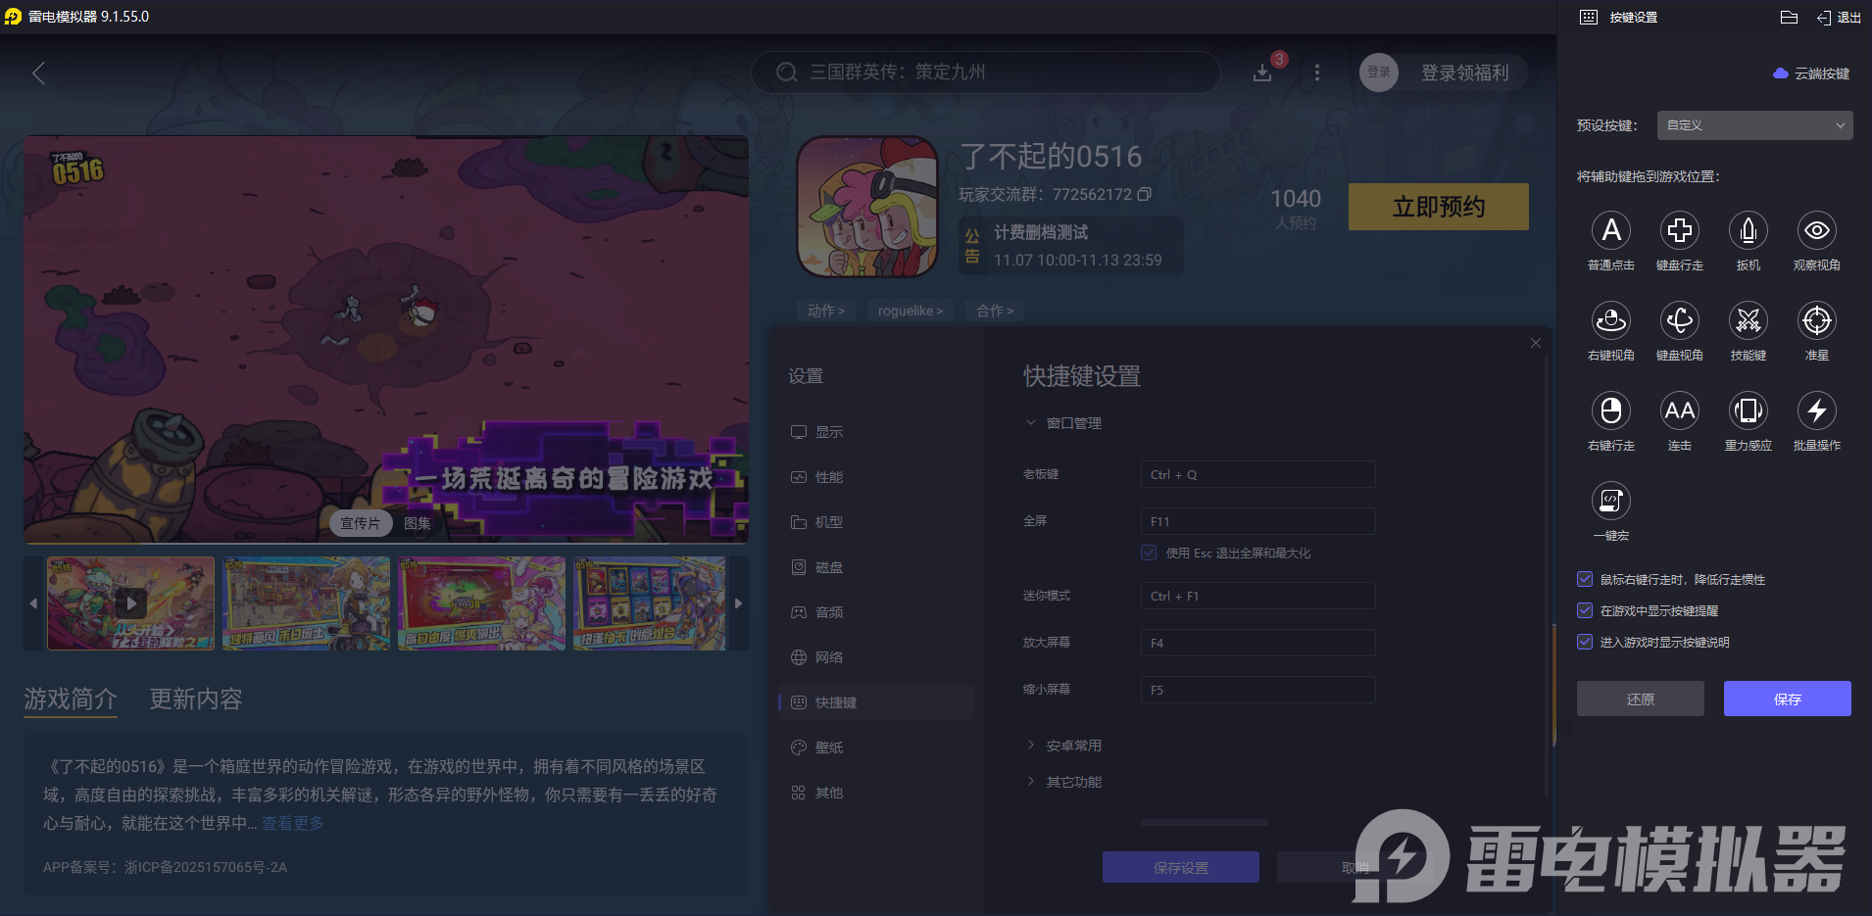Select the 重力感应 gravity sensor mapping
Image resolution: width=1872 pixels, height=916 pixels.
1748,411
